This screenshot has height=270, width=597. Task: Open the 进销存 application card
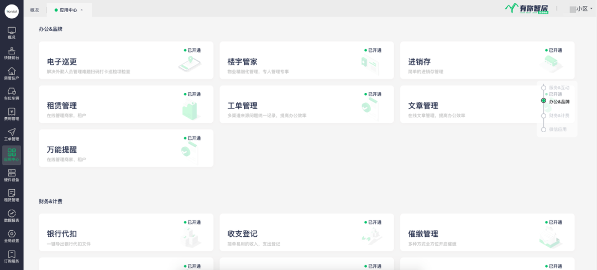[x=487, y=60]
